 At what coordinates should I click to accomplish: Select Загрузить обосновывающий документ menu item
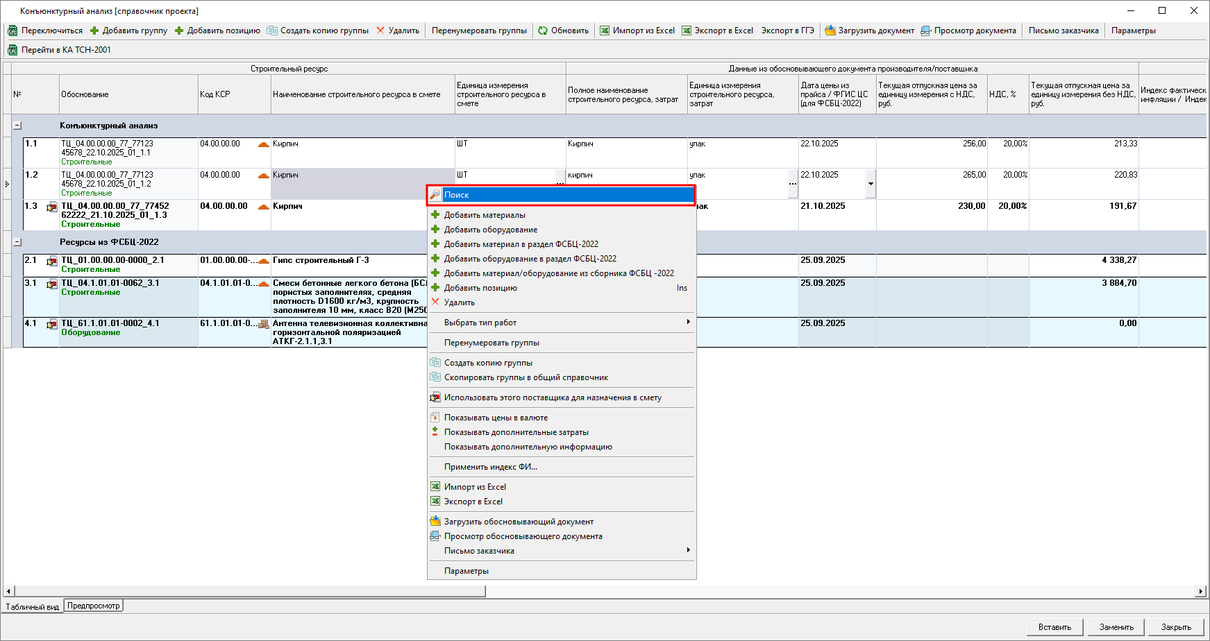click(x=561, y=522)
